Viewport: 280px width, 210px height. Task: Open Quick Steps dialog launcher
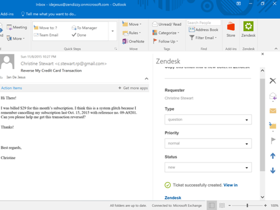click(116, 49)
